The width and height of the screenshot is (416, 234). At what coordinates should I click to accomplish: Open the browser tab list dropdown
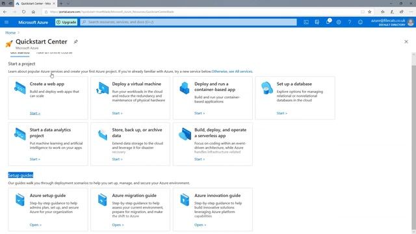[68, 3]
